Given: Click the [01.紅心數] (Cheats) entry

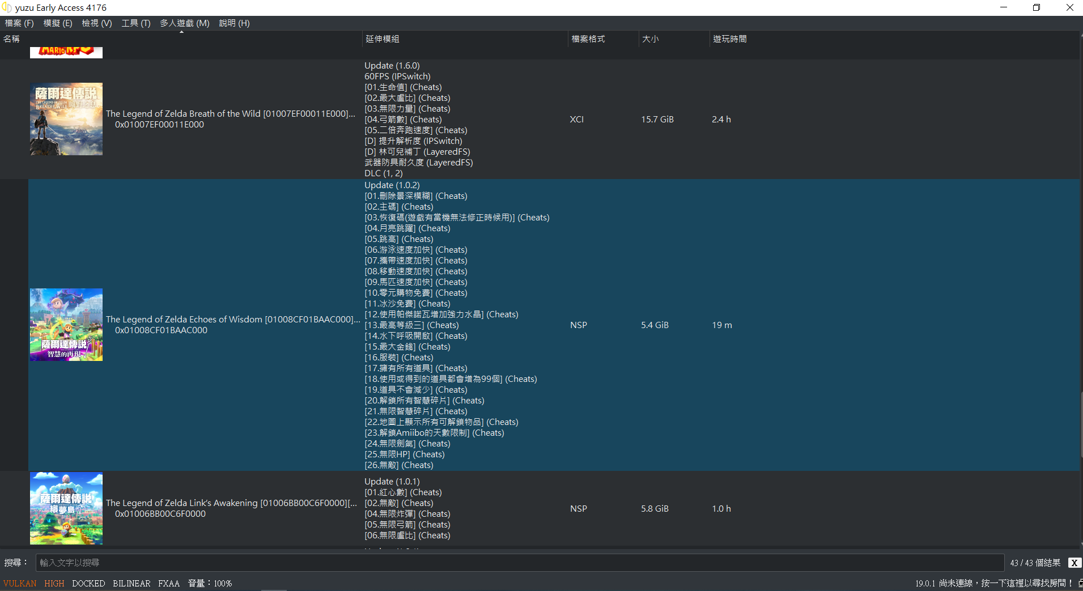Looking at the screenshot, I should click(x=403, y=492).
